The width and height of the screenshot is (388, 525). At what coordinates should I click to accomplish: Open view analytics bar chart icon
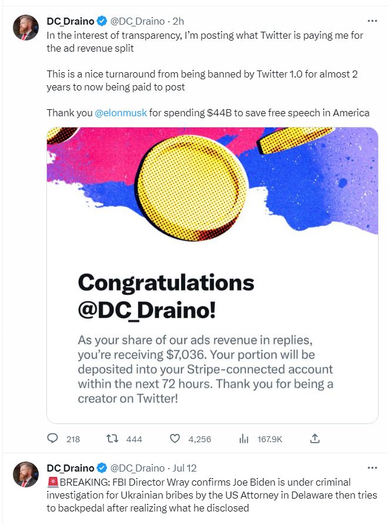tap(244, 439)
